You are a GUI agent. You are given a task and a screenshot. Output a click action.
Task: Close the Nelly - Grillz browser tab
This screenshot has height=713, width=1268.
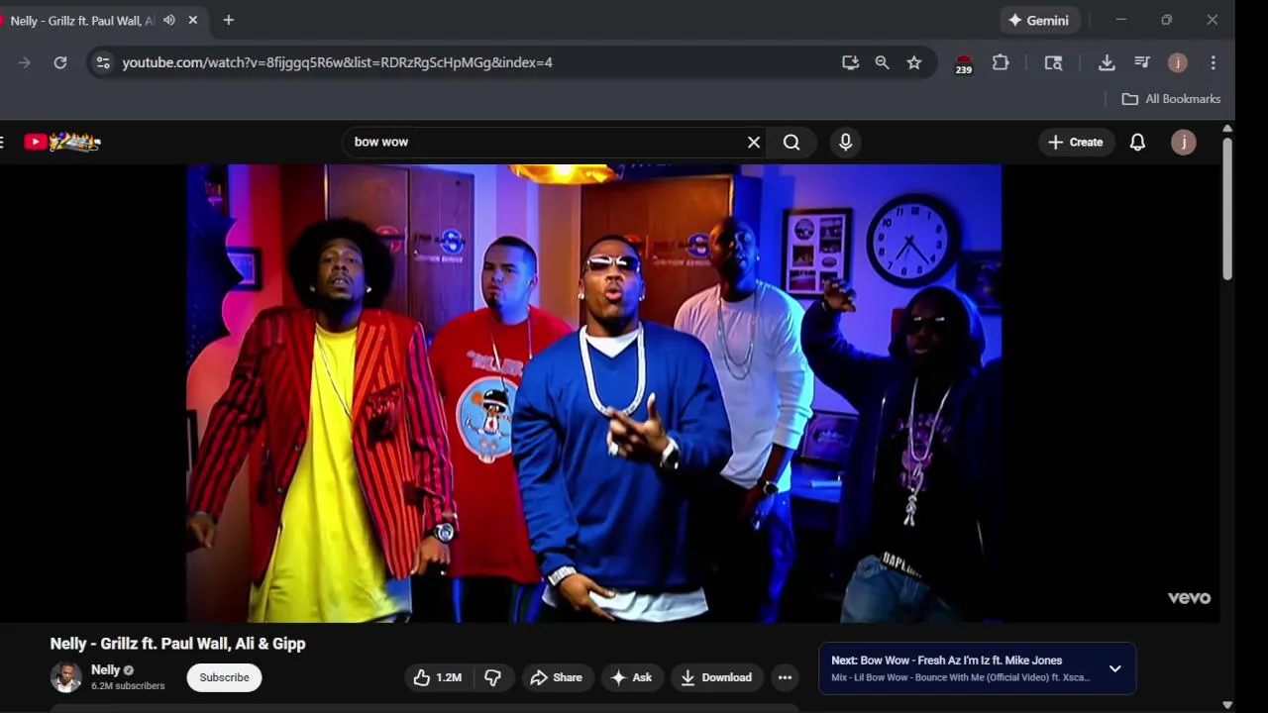(193, 20)
